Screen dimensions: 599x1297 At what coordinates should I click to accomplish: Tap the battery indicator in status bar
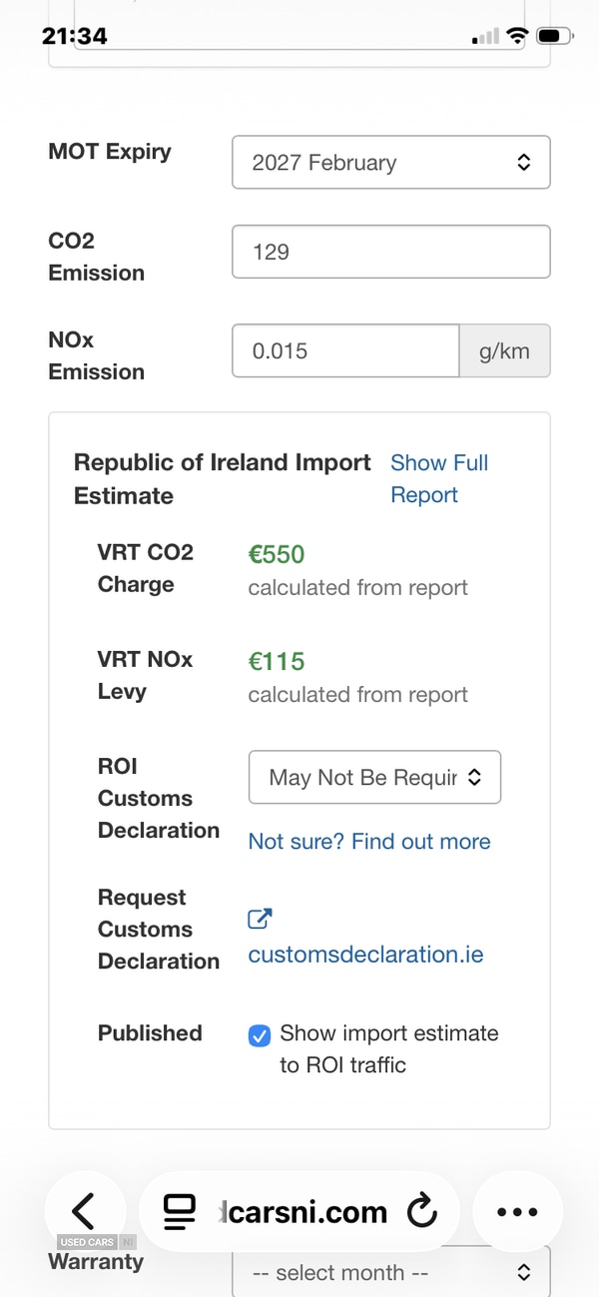coord(550,36)
